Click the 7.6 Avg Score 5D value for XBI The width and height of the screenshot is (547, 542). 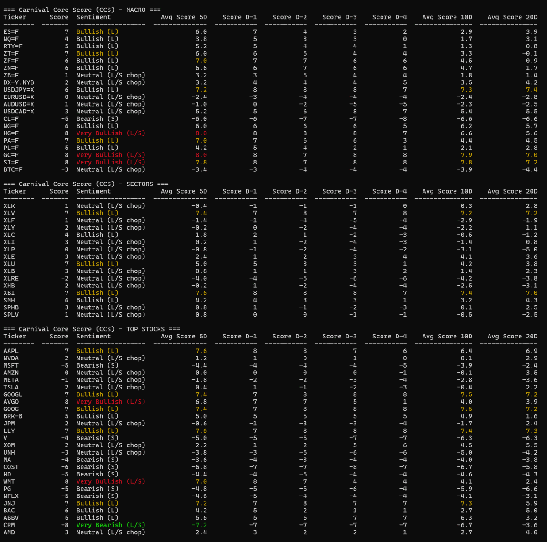point(201,293)
